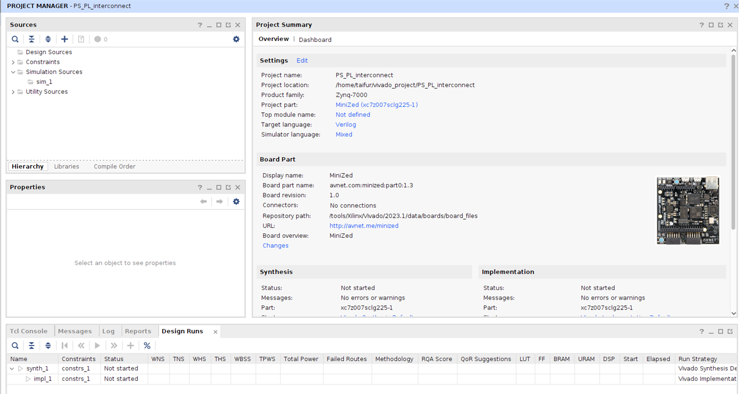Screen dimensions: 739x394
Task: Close the Design Runs tab
Action: (215, 332)
